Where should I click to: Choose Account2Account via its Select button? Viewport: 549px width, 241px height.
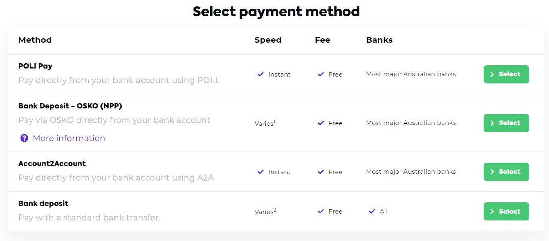[506, 172]
